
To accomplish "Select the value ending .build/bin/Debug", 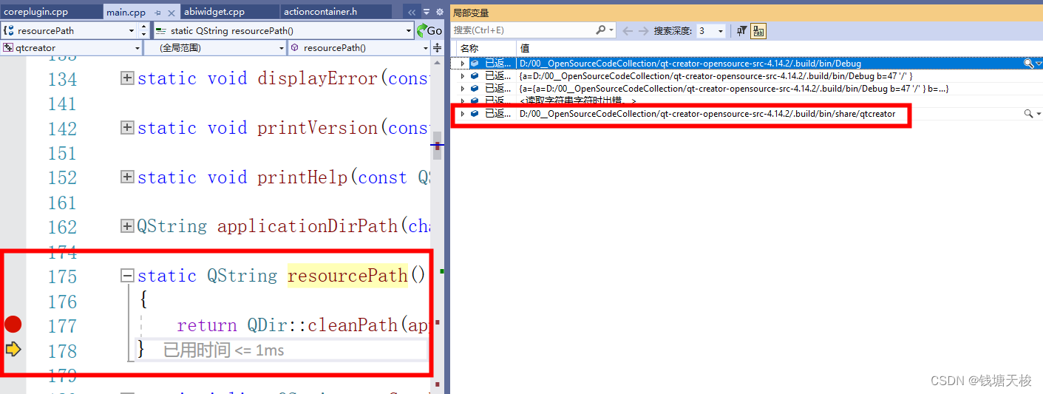I will point(690,64).
